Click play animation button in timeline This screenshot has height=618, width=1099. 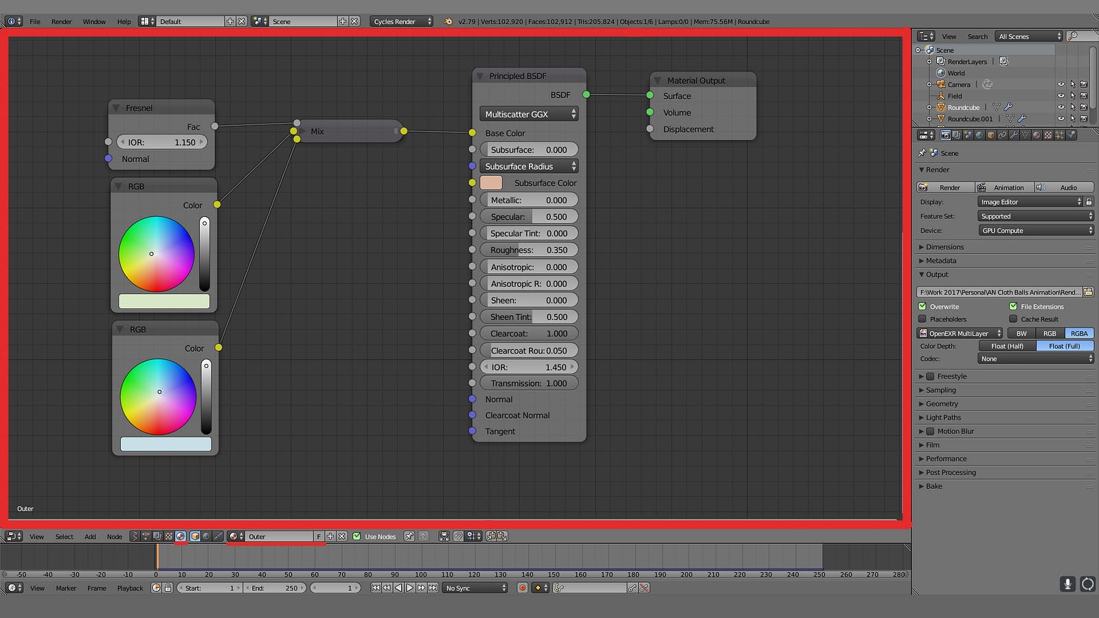click(410, 588)
